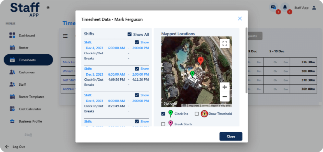Zoom out on the map
Screen dimensions: 323x152
point(225,97)
